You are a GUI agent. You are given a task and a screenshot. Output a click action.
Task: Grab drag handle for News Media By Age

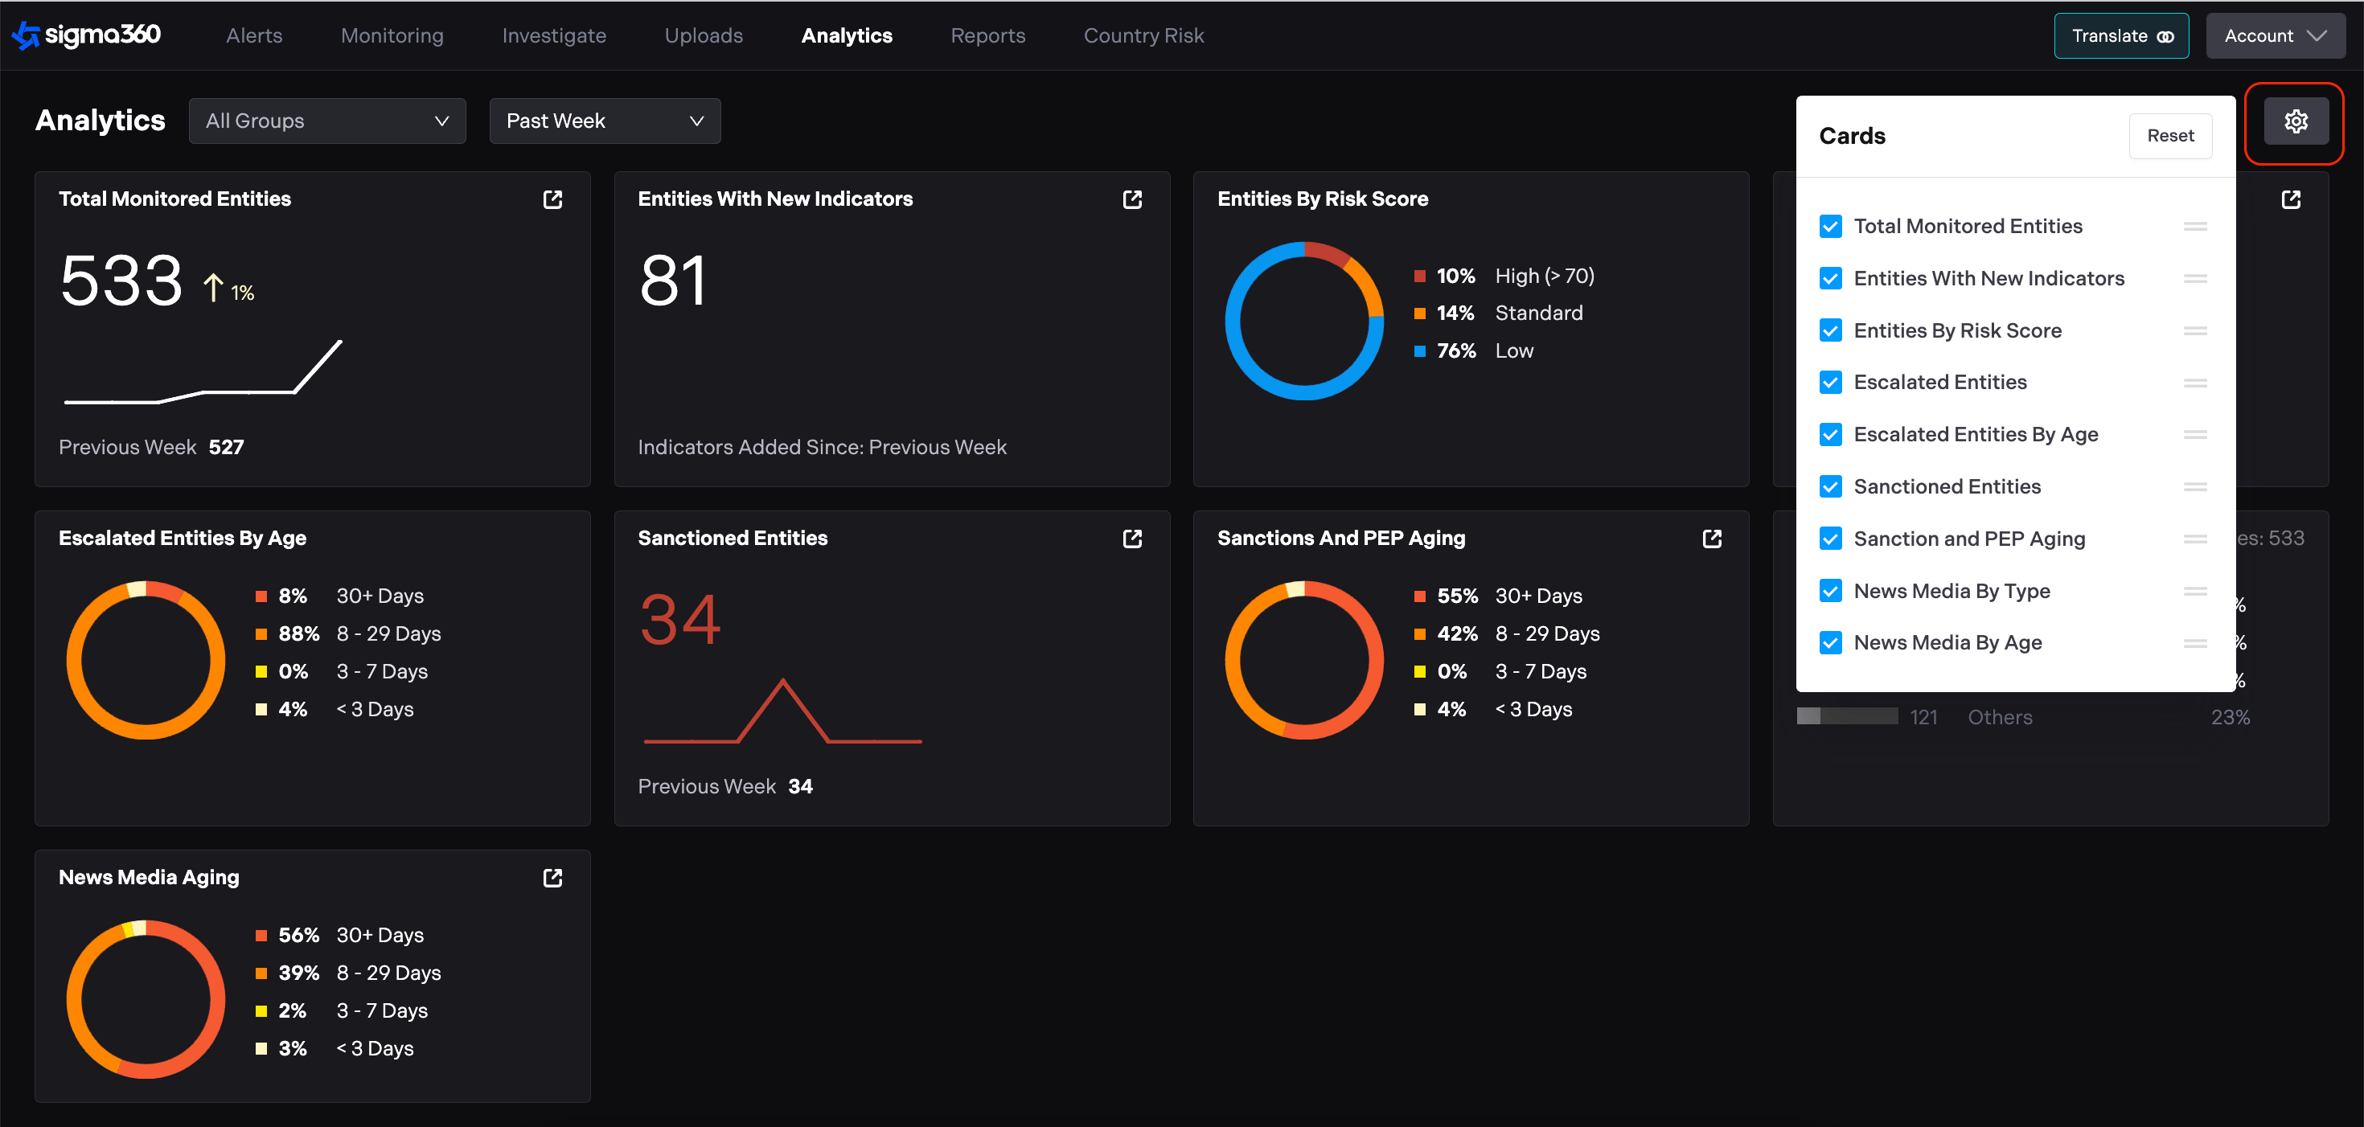pyautogui.click(x=2195, y=643)
